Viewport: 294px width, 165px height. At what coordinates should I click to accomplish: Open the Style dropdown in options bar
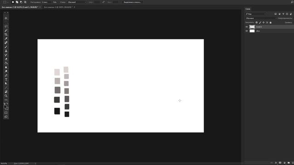(x=77, y=2)
